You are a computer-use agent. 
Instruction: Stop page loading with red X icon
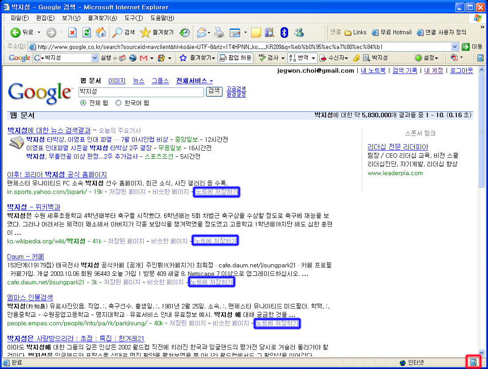[x=73, y=33]
